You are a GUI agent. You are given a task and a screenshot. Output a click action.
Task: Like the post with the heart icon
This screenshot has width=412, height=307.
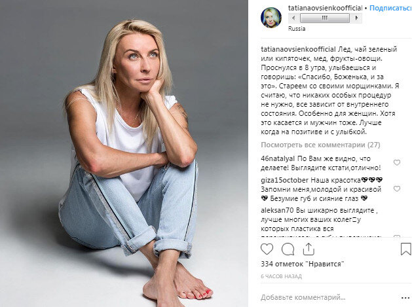267,249
